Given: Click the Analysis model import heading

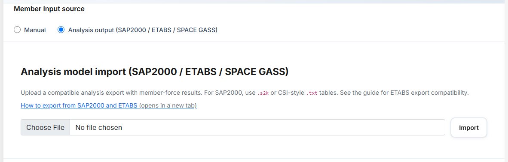Looking at the screenshot, I should pyautogui.click(x=155, y=72).
